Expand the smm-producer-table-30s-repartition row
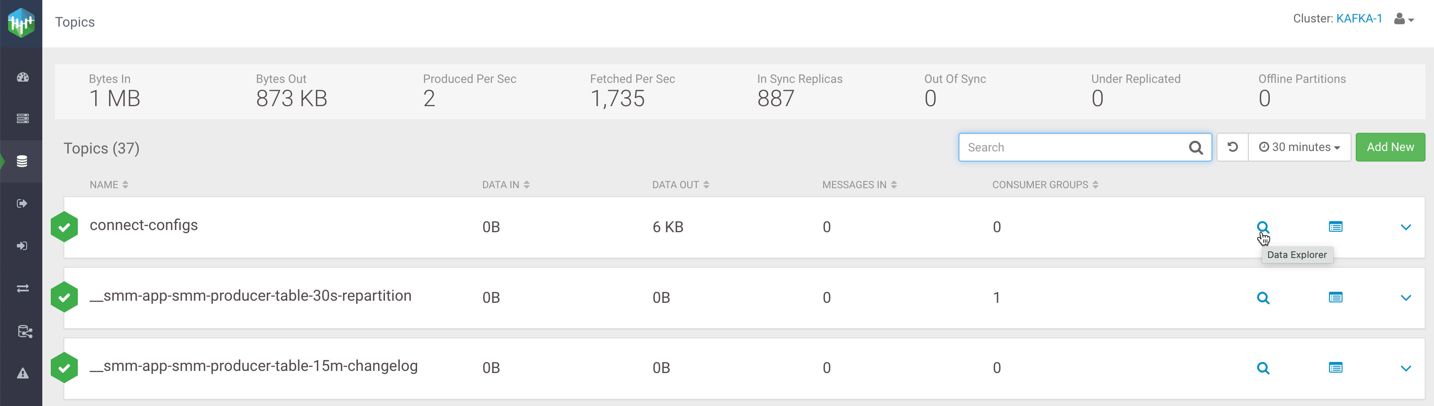Viewport: 1434px width, 406px height. (x=1405, y=298)
